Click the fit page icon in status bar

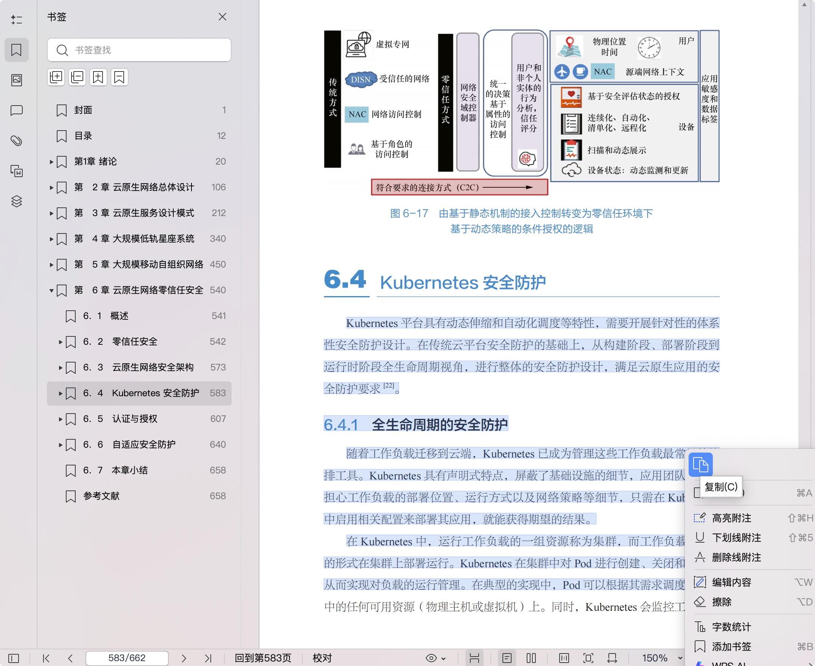(588, 658)
